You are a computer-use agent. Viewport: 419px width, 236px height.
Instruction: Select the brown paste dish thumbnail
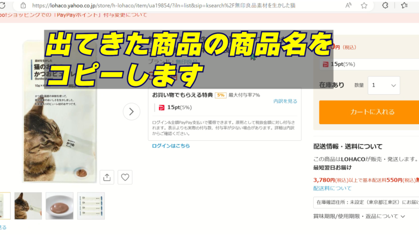(60, 206)
